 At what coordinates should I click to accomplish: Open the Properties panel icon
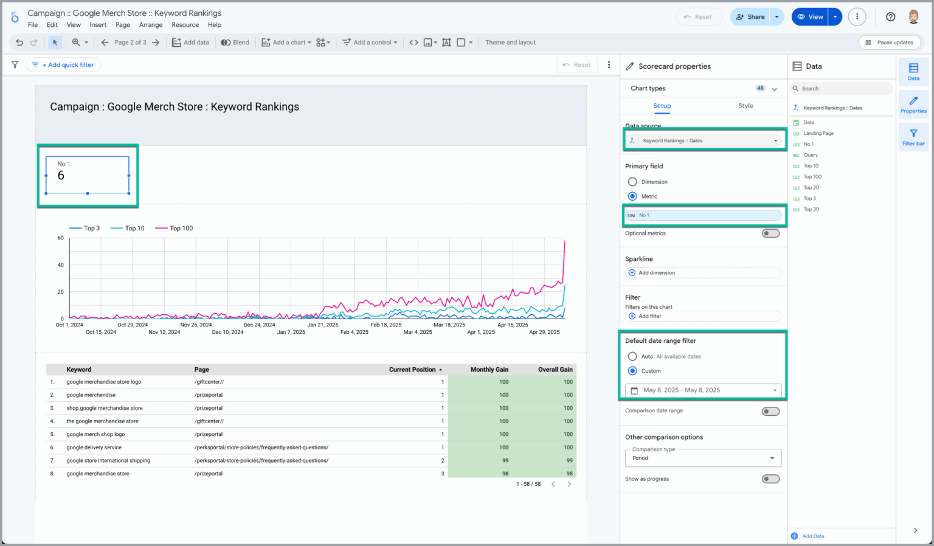pos(913,103)
